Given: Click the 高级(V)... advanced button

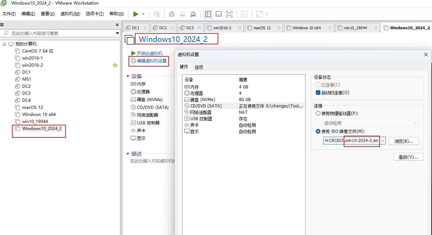Looking at the screenshot, I should [x=408, y=157].
